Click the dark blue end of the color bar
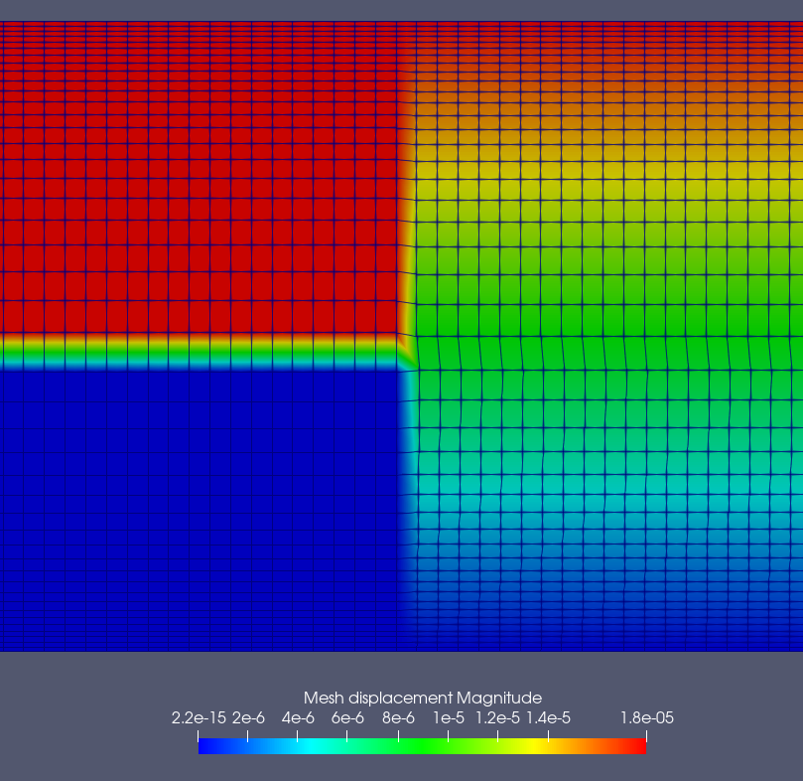Screen dimensions: 803x781 [x=206, y=746]
